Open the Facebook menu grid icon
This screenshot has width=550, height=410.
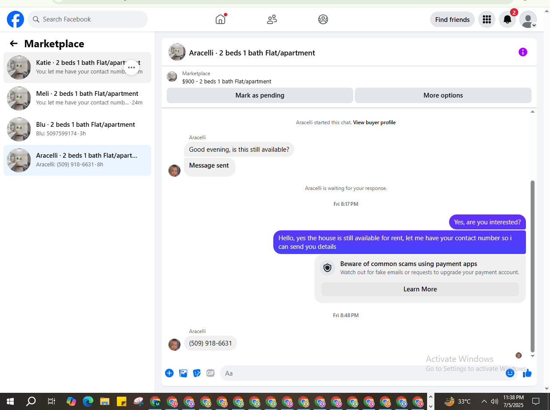click(487, 19)
